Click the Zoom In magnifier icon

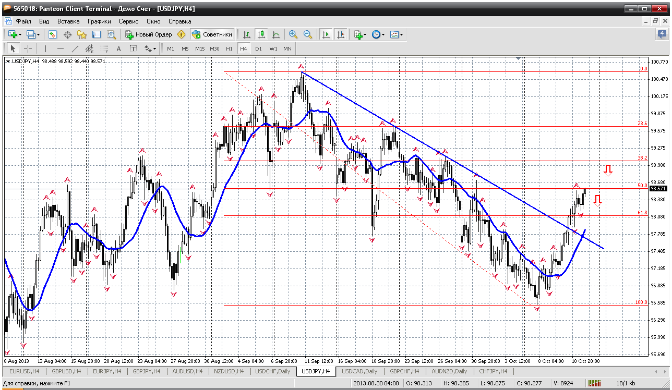293,34
